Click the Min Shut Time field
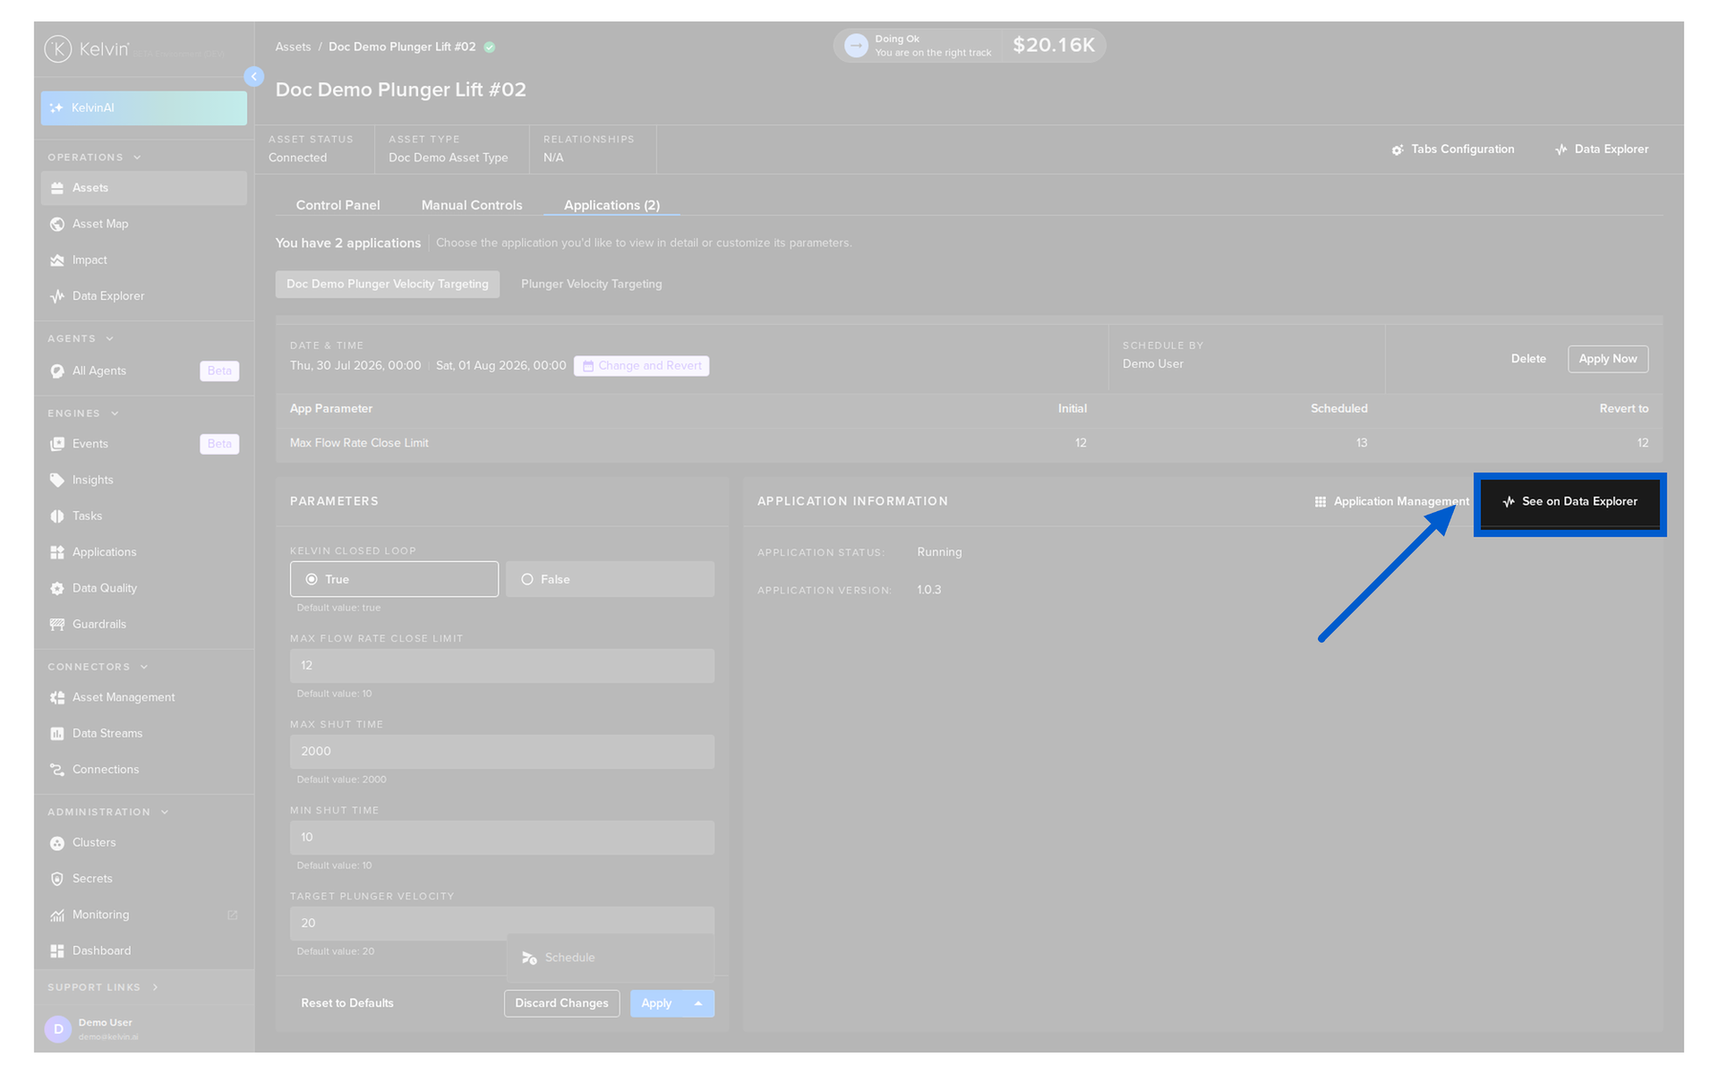1719x1074 pixels. click(x=502, y=838)
